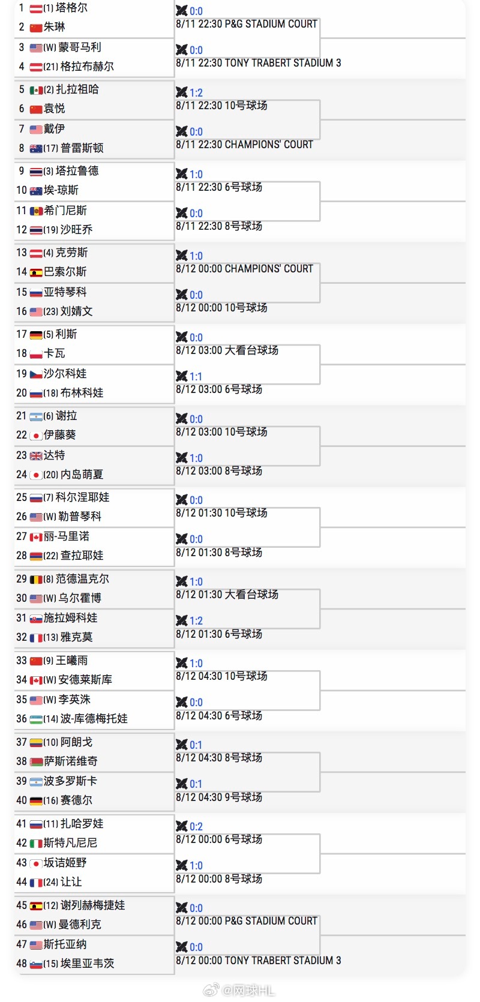Click 8/12 00:00 CHAMPIONS' COURT schedule text
Screen dimensions: 480x1002
[x=244, y=269]
